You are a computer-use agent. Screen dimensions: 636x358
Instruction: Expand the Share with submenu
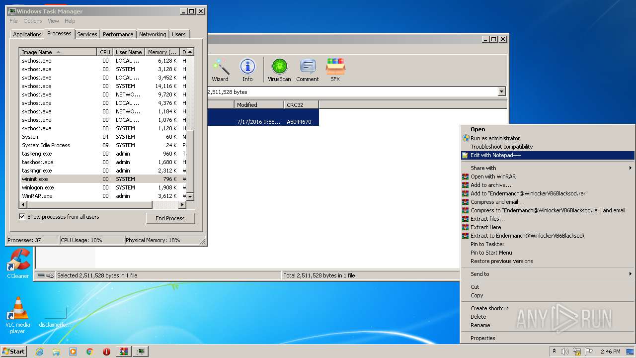point(548,168)
